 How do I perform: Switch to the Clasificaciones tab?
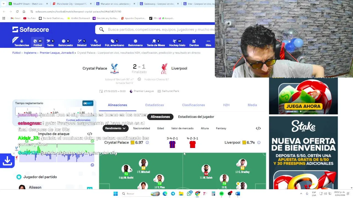pyautogui.click(x=193, y=105)
